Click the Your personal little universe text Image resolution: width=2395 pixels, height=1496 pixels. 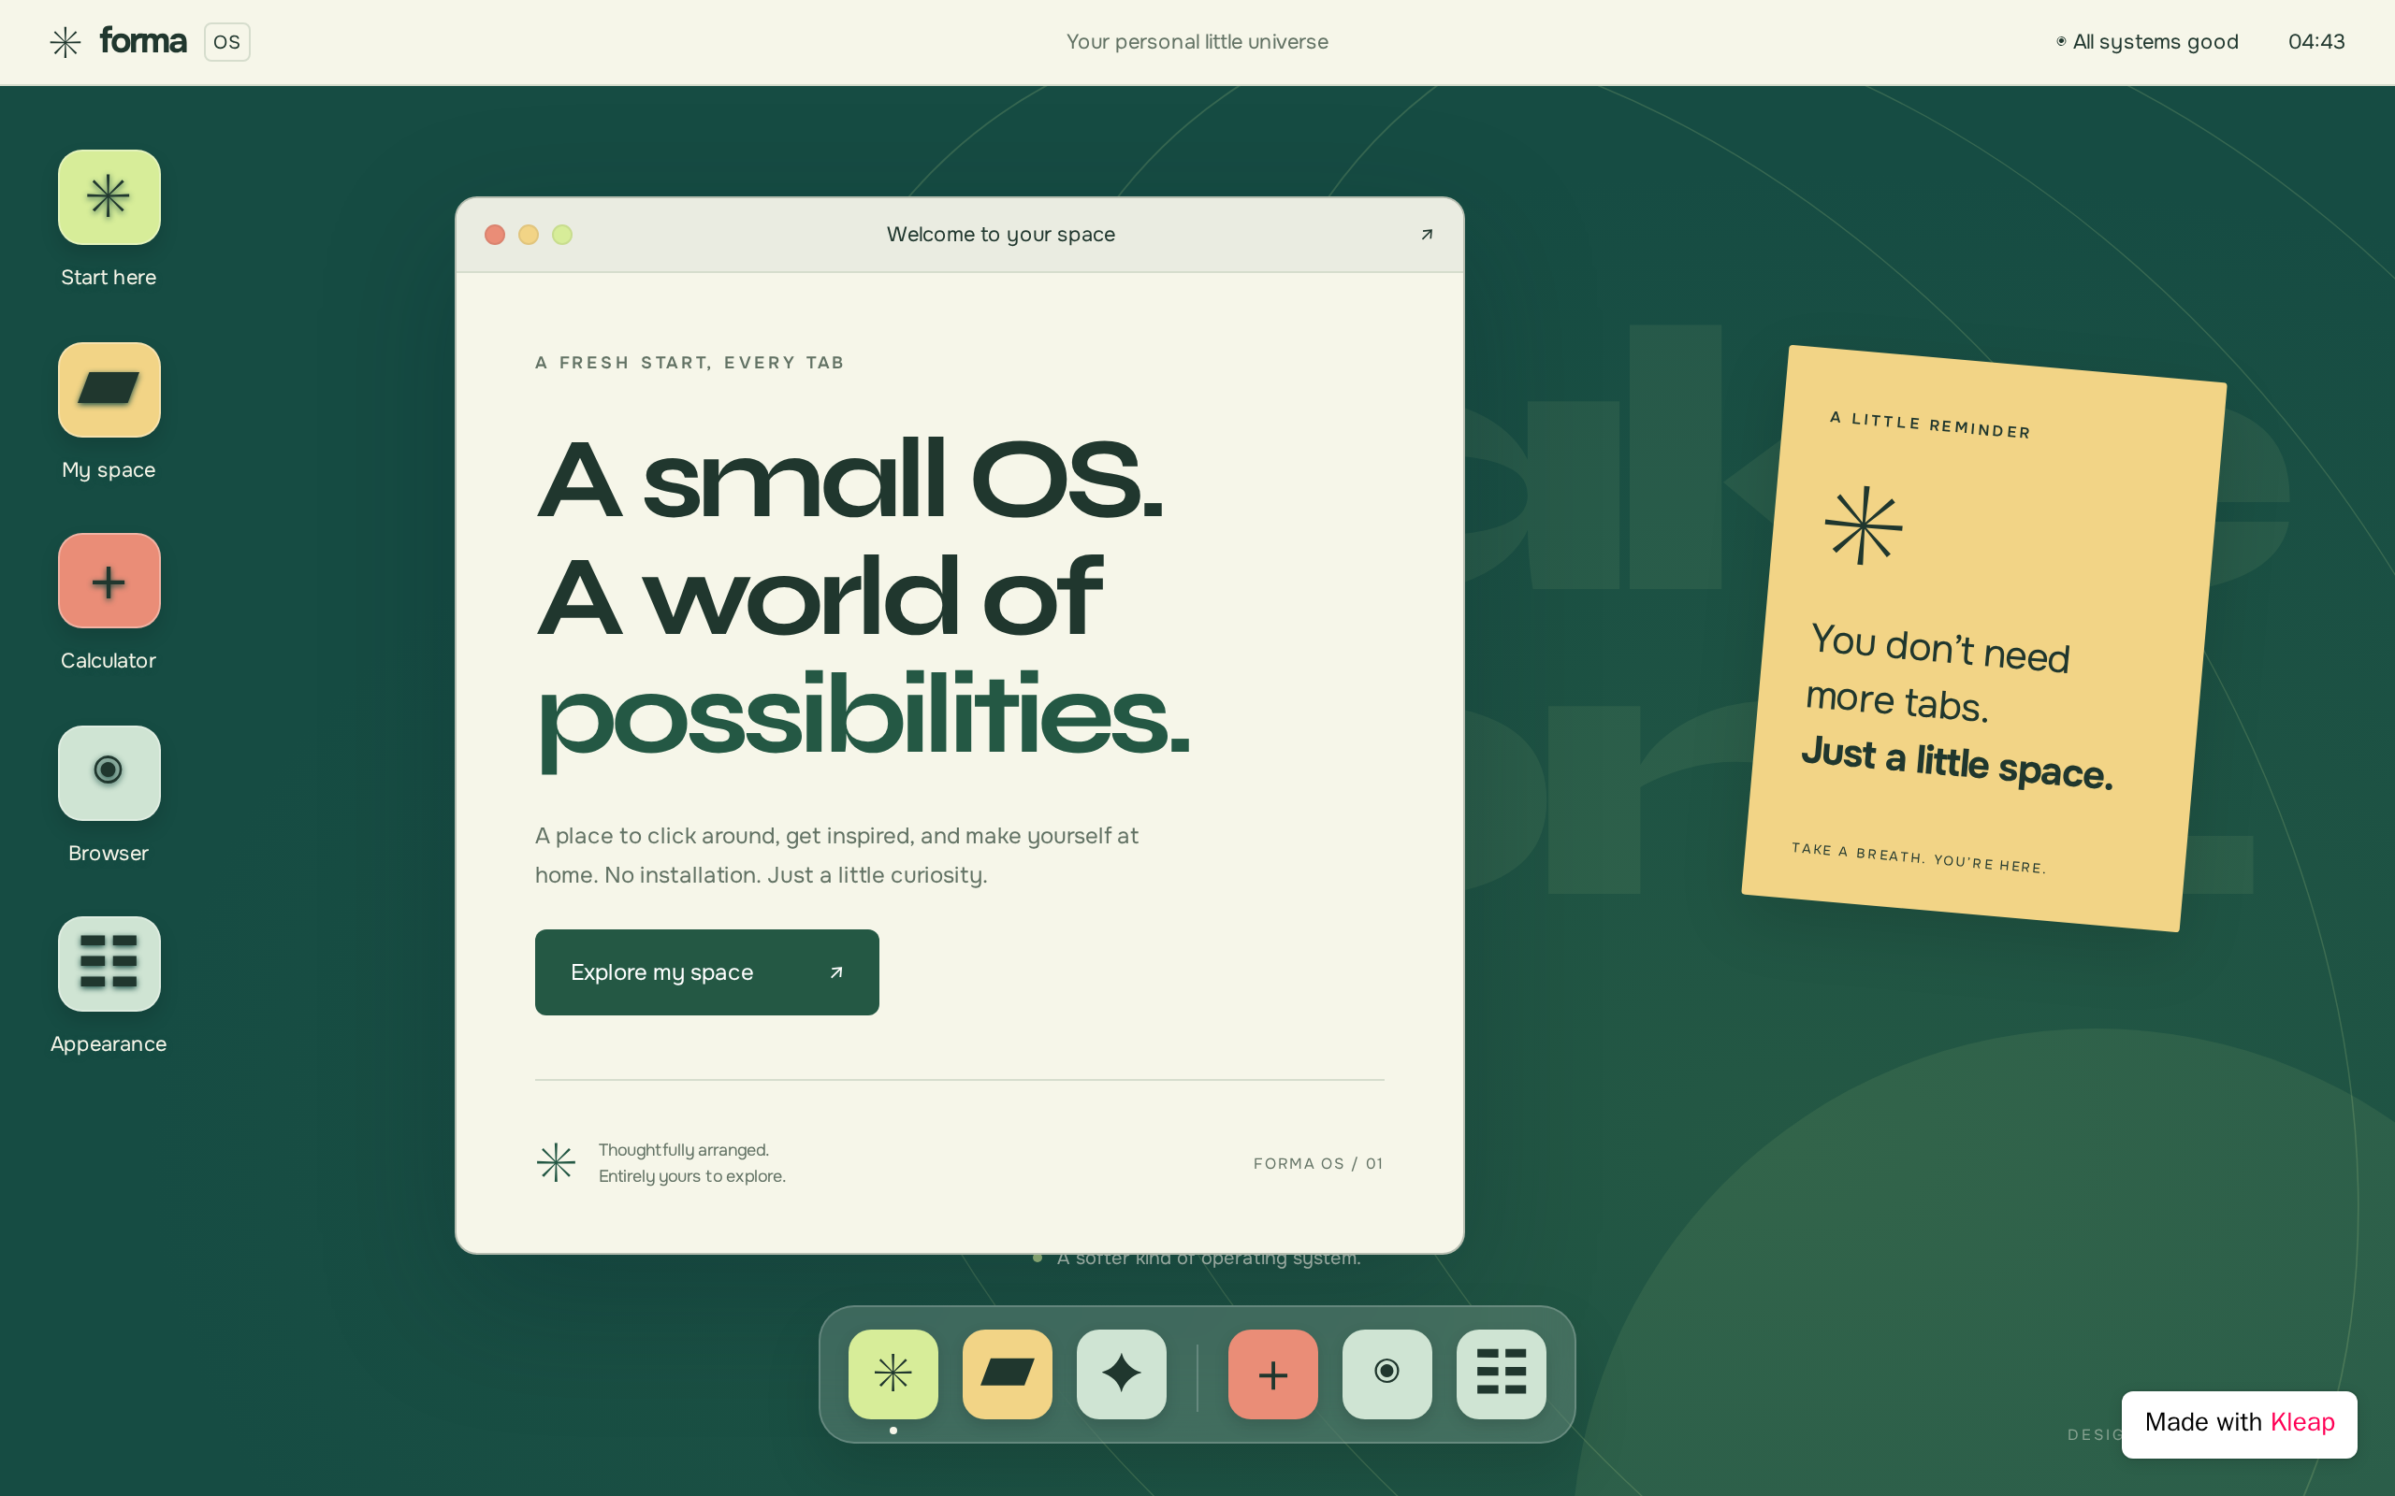(1197, 41)
